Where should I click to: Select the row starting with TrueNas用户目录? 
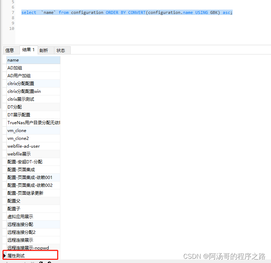coord(33,122)
